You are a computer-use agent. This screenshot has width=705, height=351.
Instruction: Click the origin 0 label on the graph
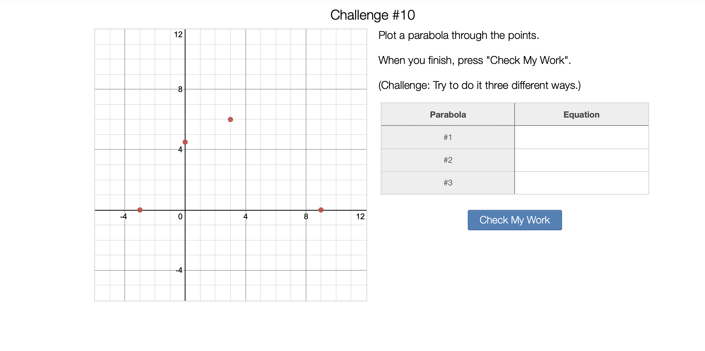(x=180, y=217)
